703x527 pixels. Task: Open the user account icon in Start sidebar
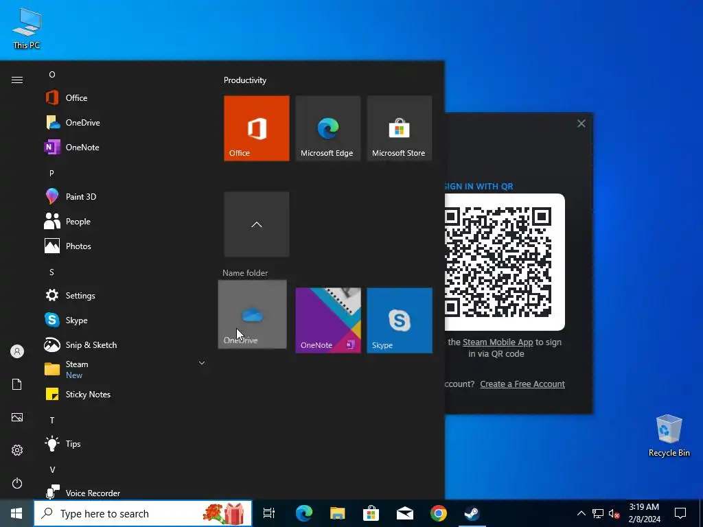coord(17,351)
